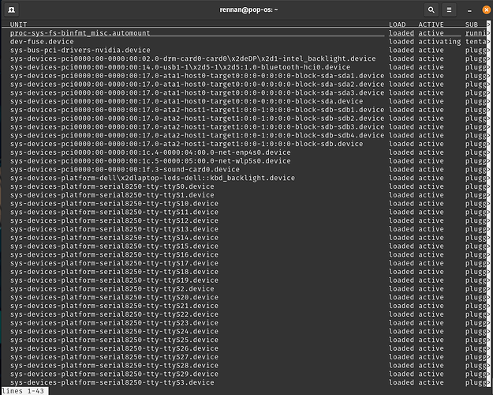
Task: Select the kbd_backlight.device line
Action: [152, 178]
